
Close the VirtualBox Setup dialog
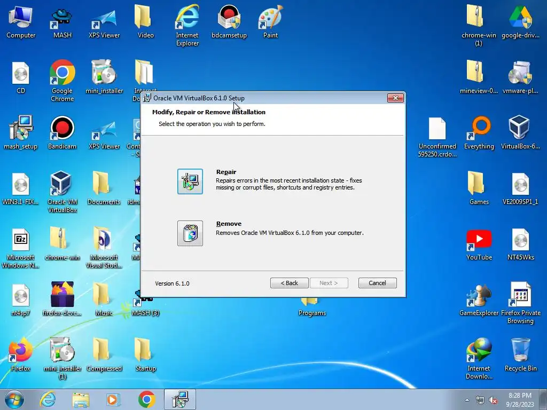point(396,98)
